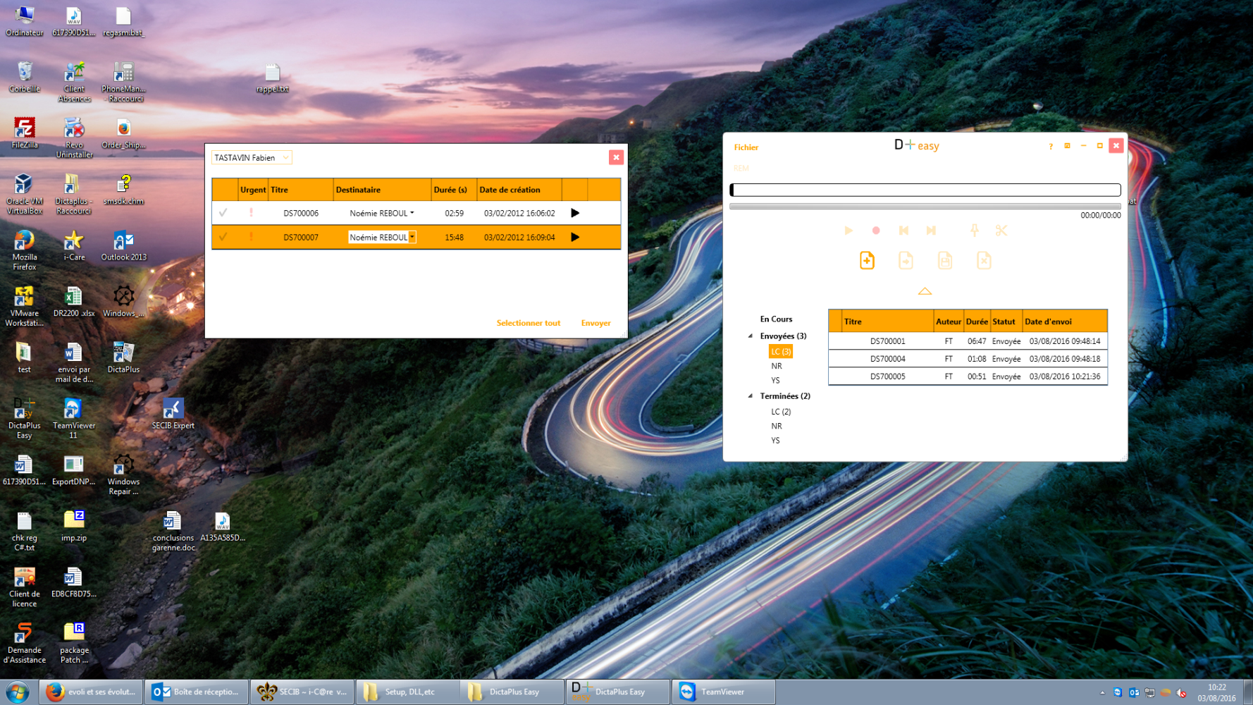Click the save dictation file icon
1253x705 pixels.
coord(944,261)
